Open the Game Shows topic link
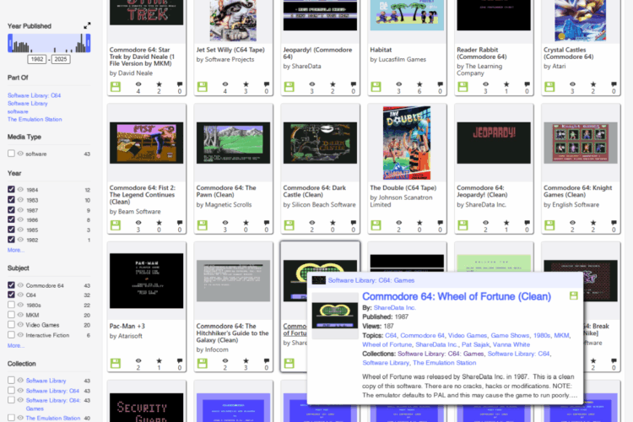 [x=510, y=336]
